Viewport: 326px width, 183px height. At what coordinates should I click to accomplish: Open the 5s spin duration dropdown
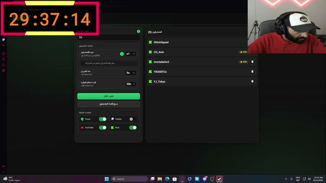click(131, 73)
